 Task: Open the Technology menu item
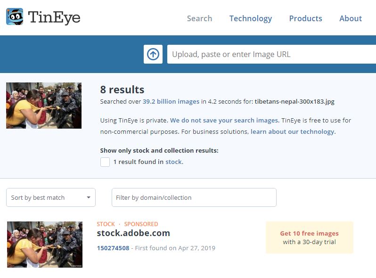[x=251, y=18]
